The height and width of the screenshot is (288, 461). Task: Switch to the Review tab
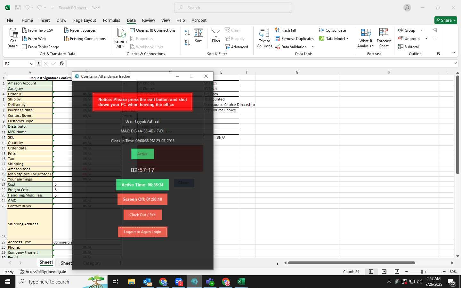[149, 20]
